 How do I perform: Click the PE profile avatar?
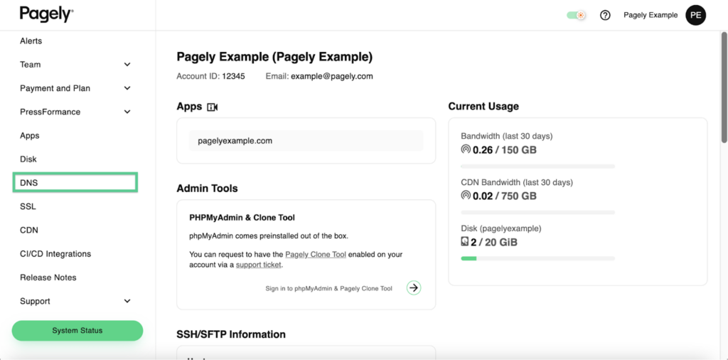[695, 15]
